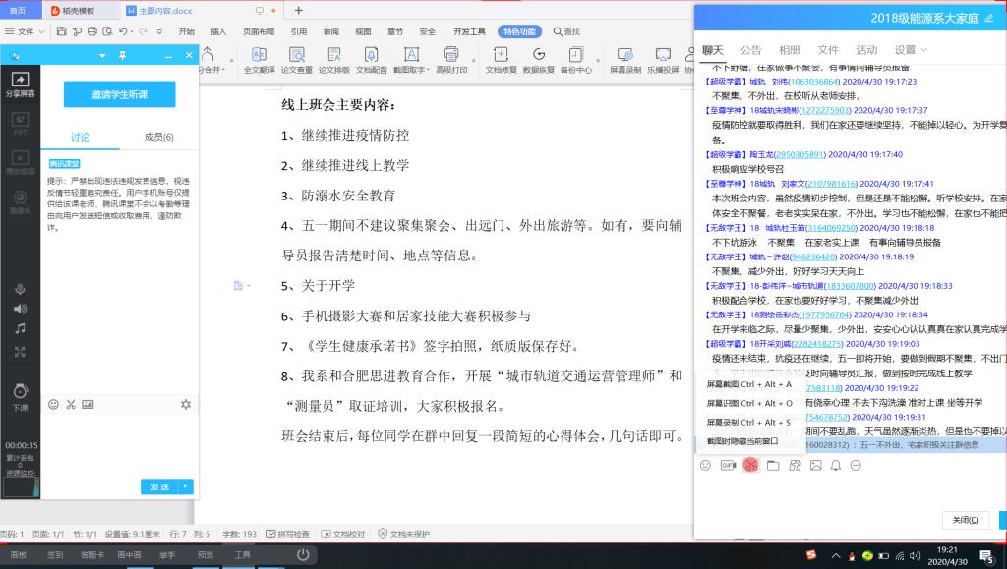Open the 插入 ribbon tab
Viewport: 1007px width, 569px height.
click(218, 31)
